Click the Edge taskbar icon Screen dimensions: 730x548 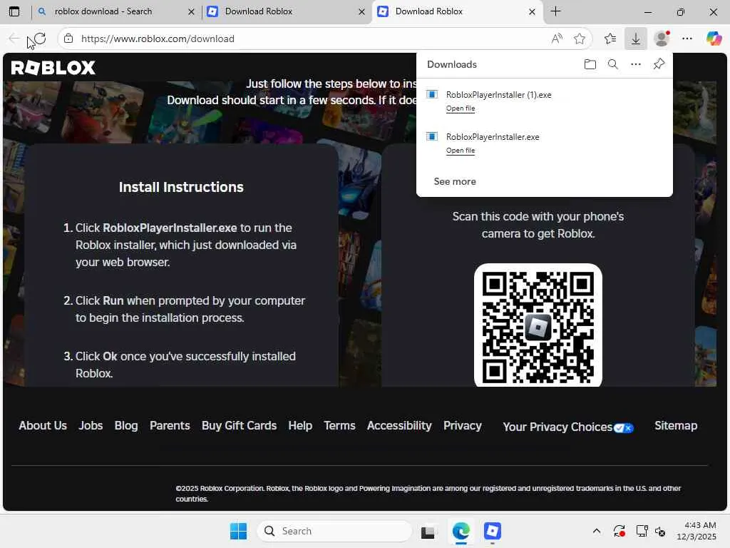pyautogui.click(x=461, y=531)
